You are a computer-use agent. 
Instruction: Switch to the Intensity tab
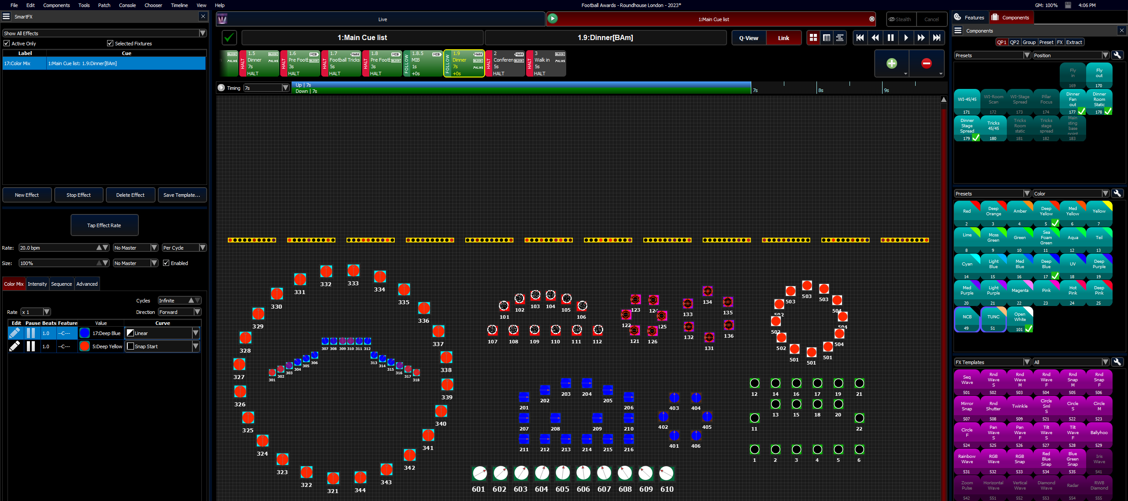pyautogui.click(x=37, y=284)
